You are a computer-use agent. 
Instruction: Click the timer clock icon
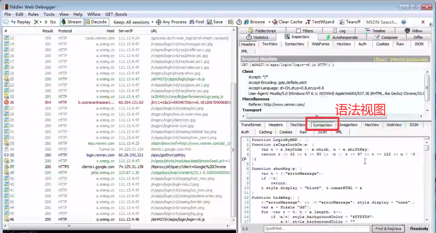pos(239,22)
